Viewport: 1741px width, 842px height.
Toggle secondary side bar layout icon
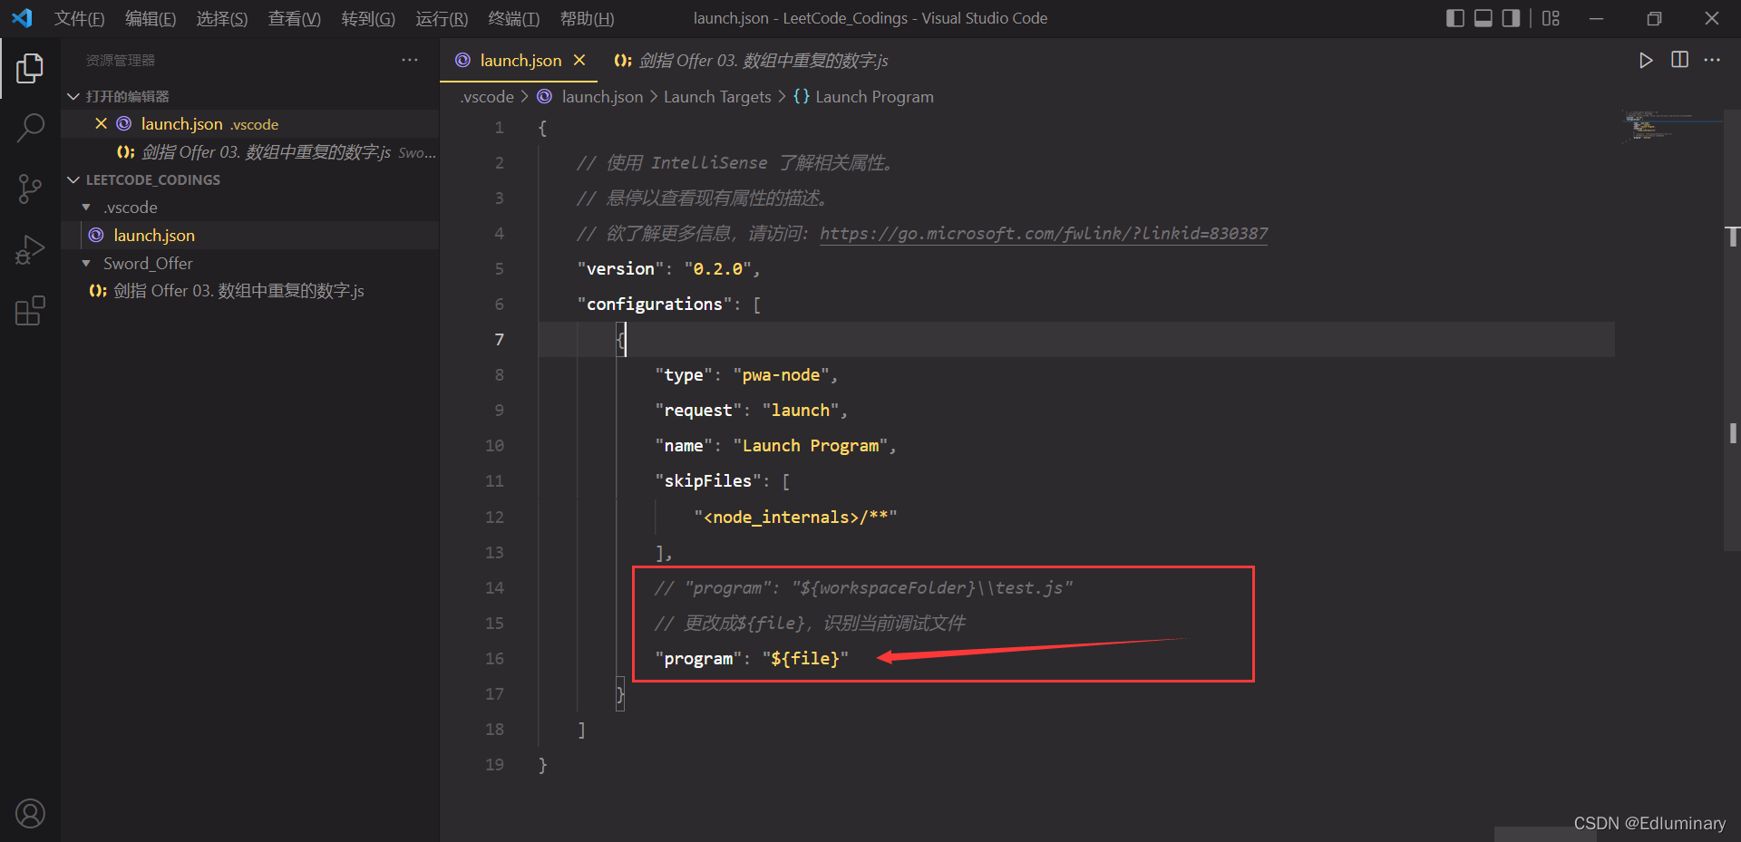(1511, 18)
